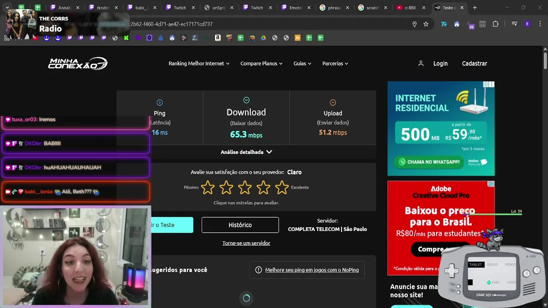The height and width of the screenshot is (308, 548).
Task: Open the Amazon bookmark icon
Action: click(217, 38)
